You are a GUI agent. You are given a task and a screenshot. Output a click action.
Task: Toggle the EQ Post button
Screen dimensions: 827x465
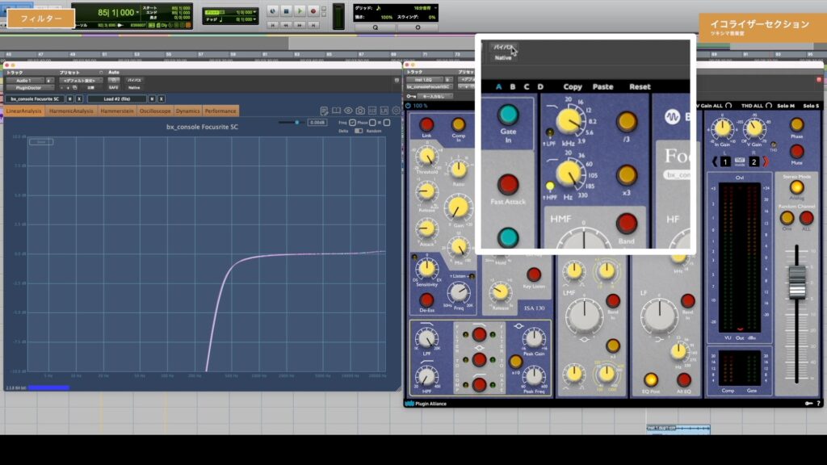pos(651,379)
